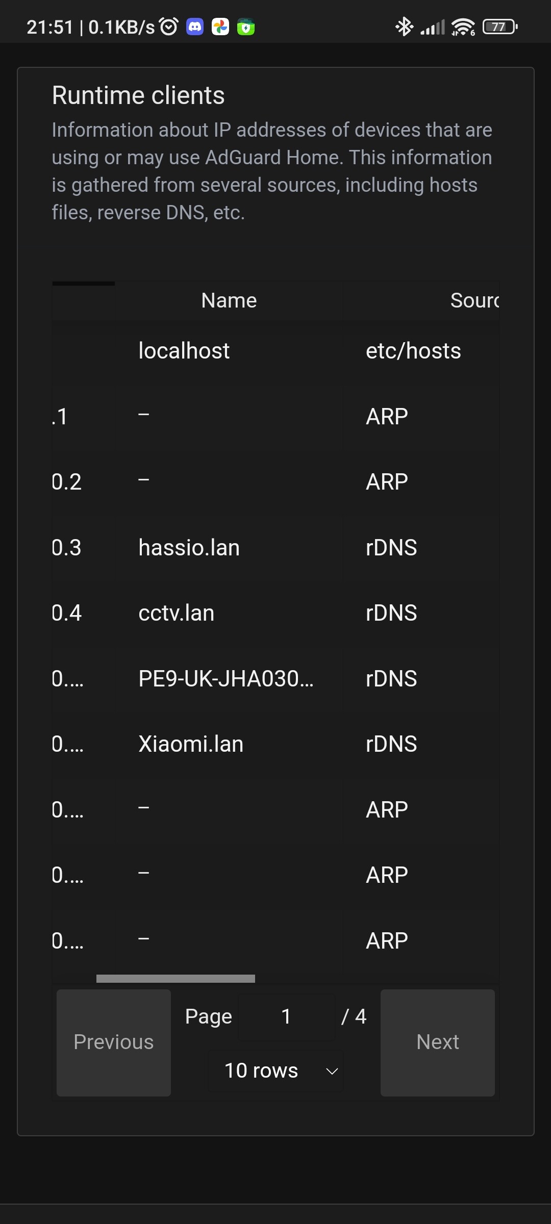
Task: Go to the Next page of clients
Action: (437, 1042)
